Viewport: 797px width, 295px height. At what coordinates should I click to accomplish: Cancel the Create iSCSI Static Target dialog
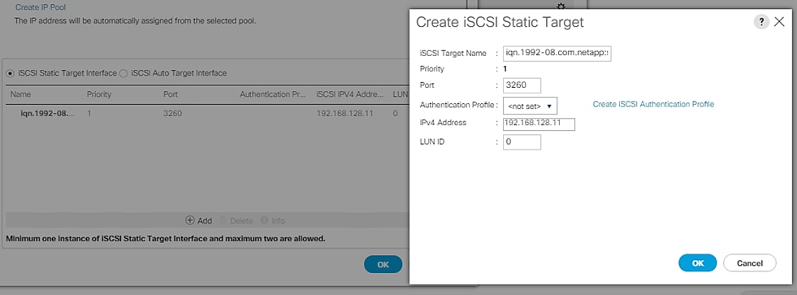[x=749, y=263]
